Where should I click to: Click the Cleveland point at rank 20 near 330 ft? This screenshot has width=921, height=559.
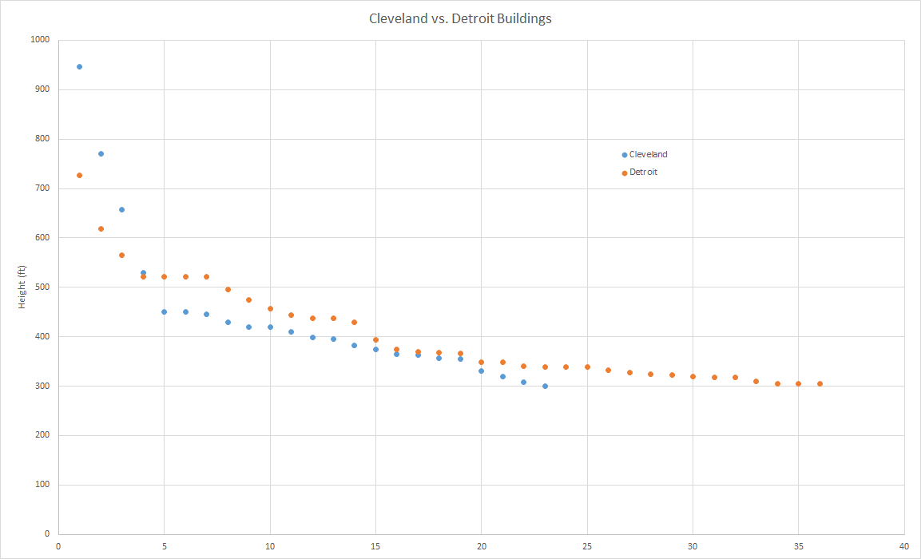coord(481,371)
